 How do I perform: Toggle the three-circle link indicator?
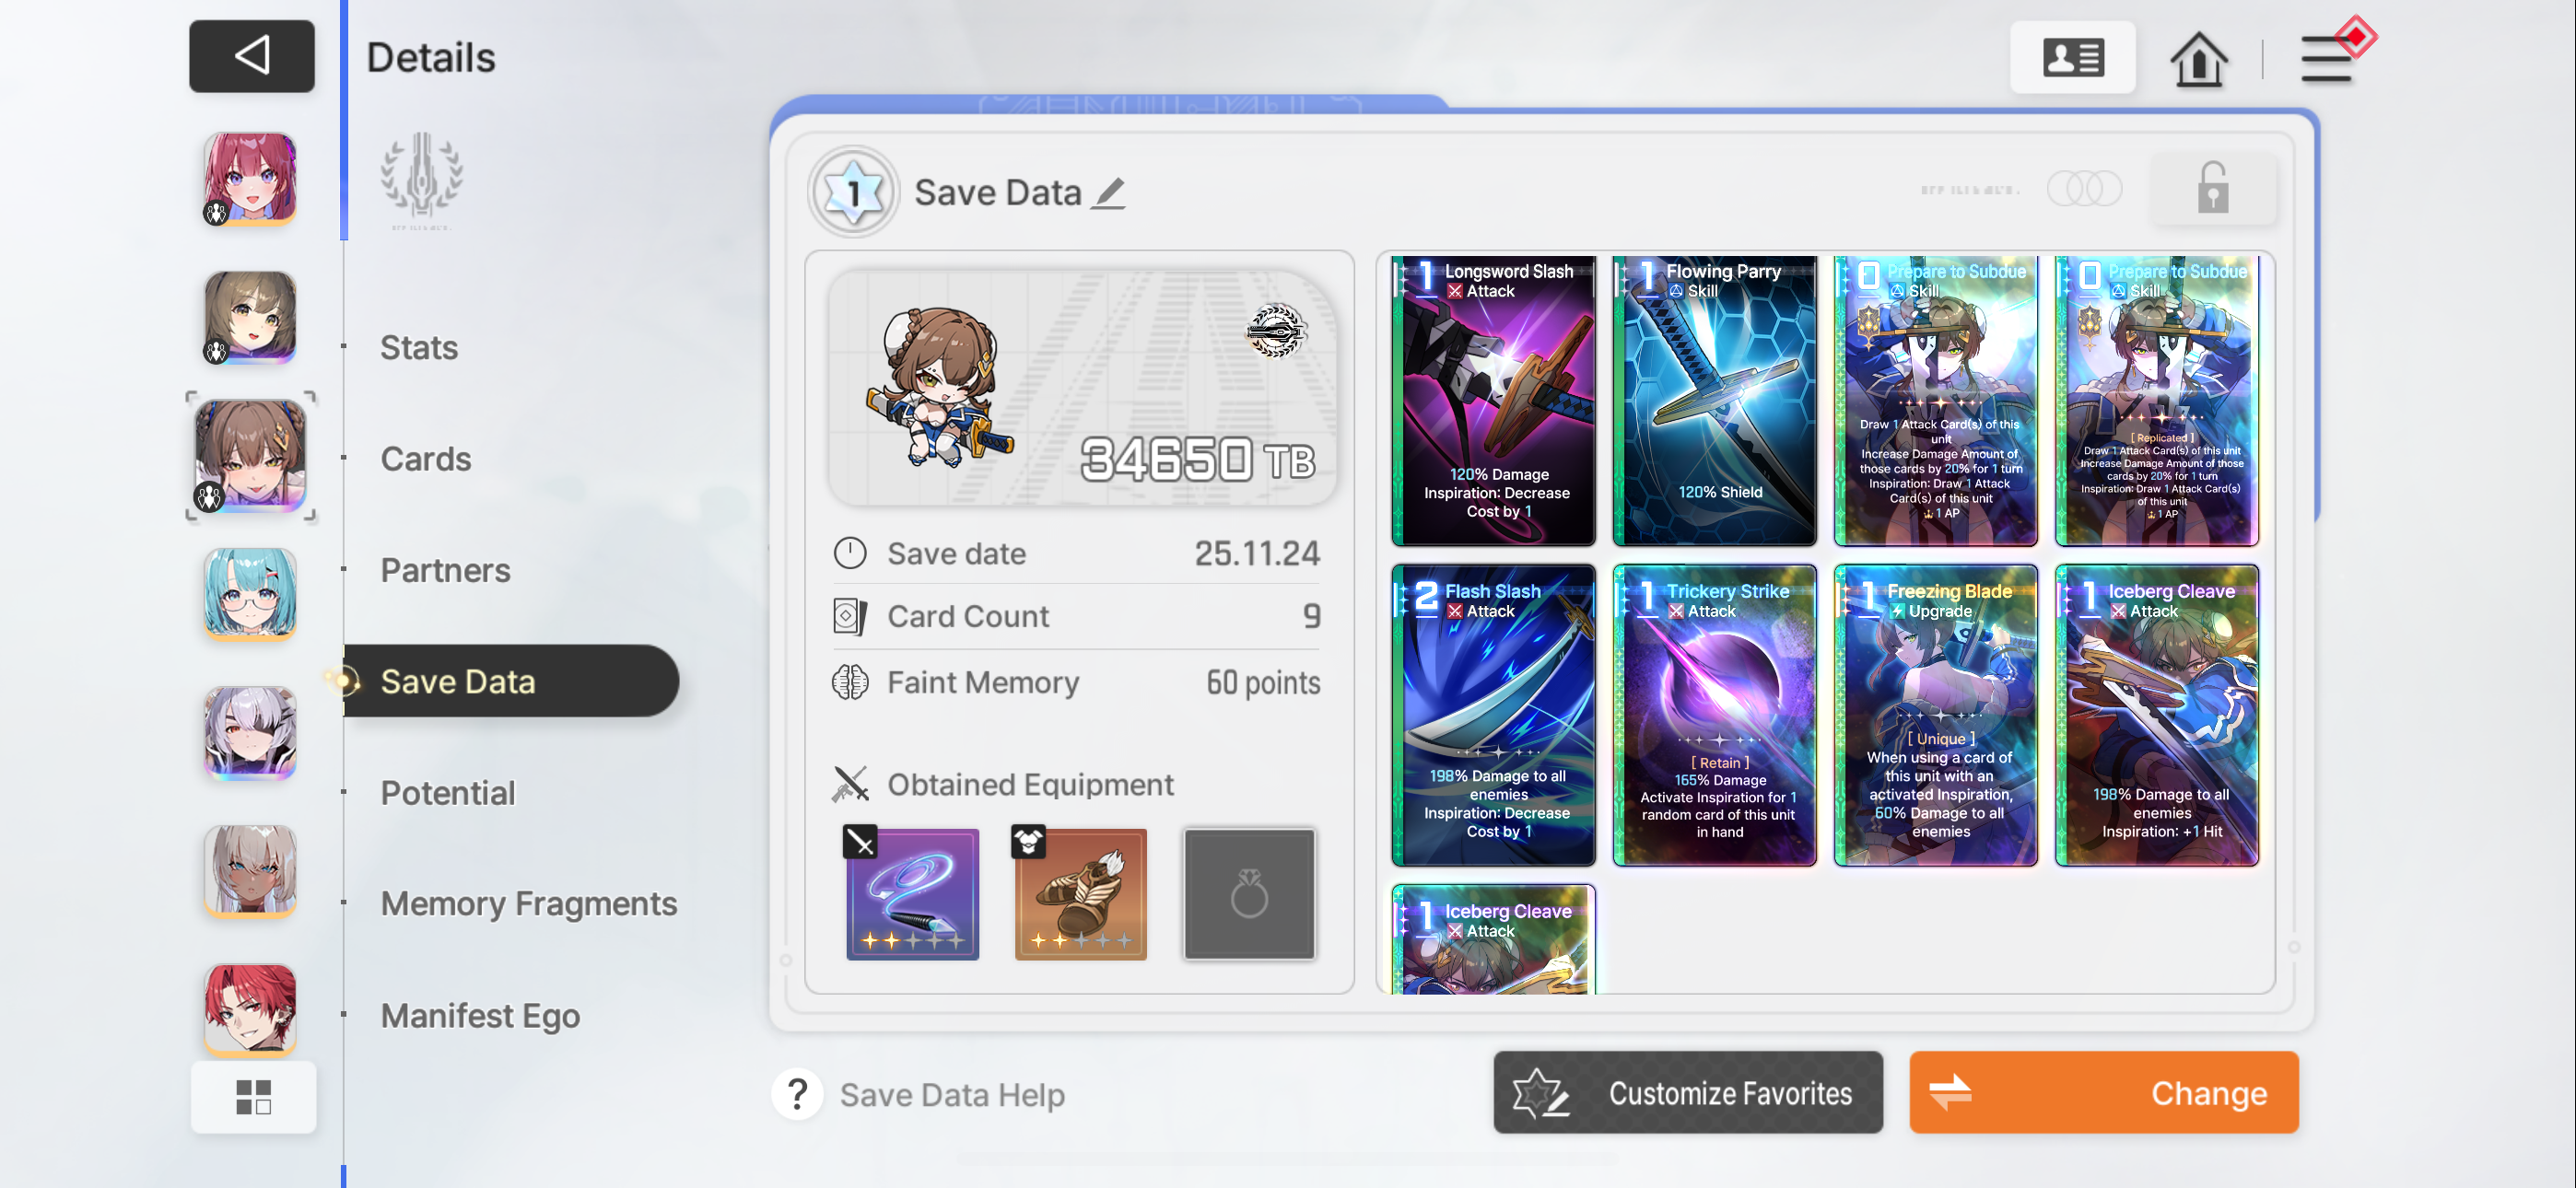(2083, 189)
